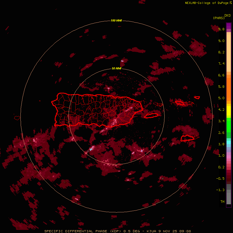Click the 8.2 legend value
The image size is (233, 233).
coord(221,52)
